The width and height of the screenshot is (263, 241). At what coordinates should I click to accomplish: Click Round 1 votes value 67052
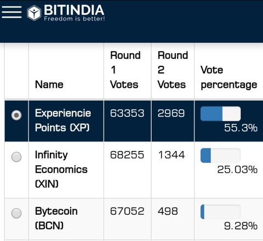pos(127,211)
